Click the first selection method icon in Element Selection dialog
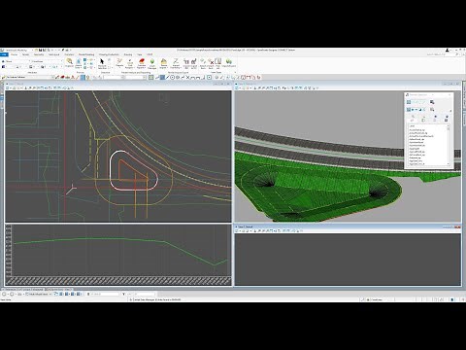Screen dimensions: 466x350 click(409, 102)
